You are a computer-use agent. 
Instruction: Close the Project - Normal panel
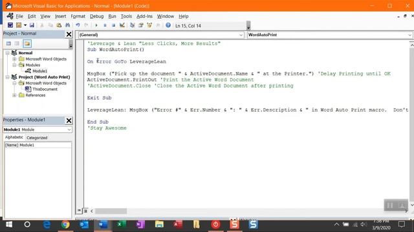point(69,34)
